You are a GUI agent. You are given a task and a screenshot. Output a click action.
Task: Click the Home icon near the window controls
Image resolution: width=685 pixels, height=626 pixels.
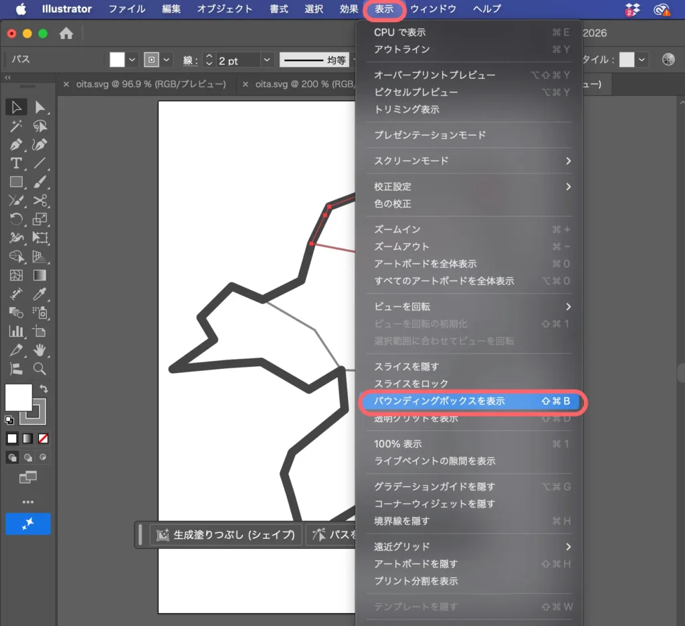click(66, 31)
